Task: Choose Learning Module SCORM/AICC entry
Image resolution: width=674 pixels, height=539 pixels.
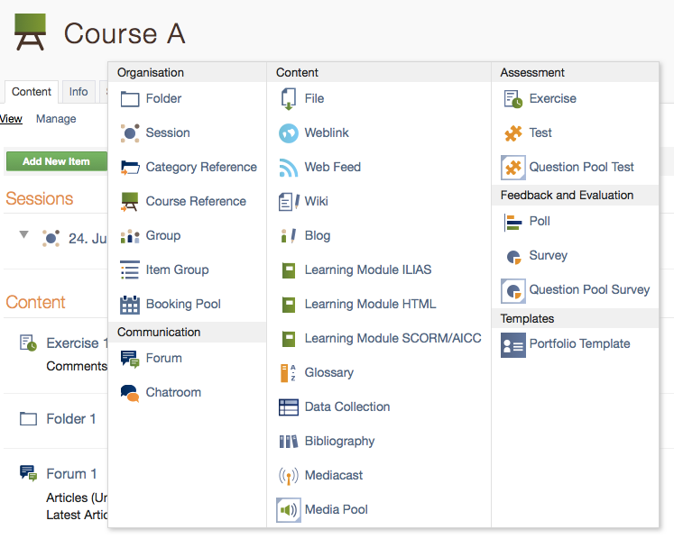Action: point(392,339)
